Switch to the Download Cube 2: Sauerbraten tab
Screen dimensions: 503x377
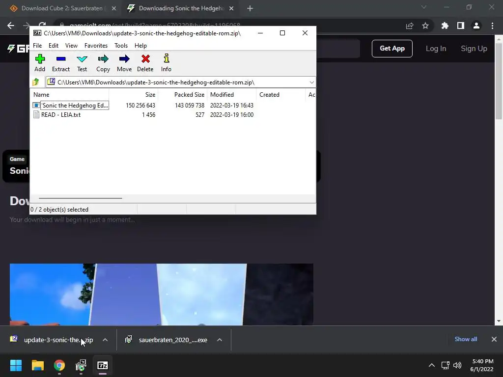point(62,8)
